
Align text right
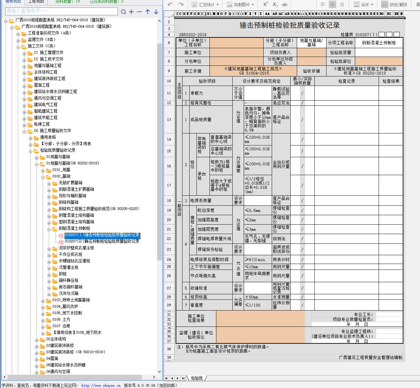(342, 4)
